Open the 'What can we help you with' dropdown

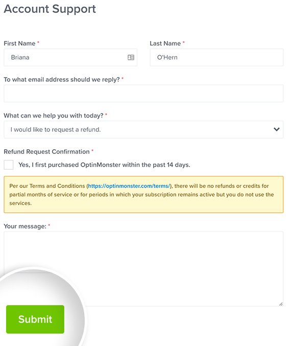pos(143,129)
